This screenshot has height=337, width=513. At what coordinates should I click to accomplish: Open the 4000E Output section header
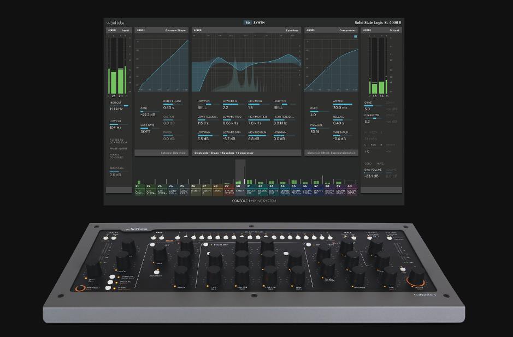click(381, 31)
